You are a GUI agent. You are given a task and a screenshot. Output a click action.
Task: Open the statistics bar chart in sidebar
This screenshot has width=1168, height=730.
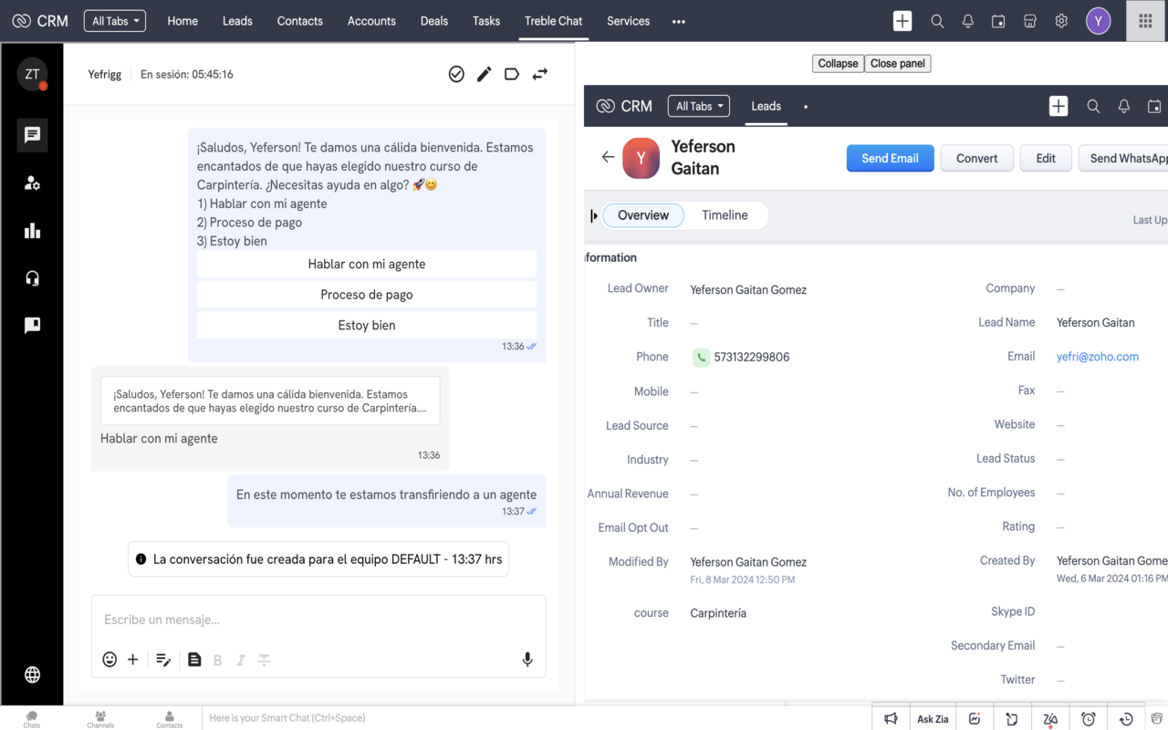[x=32, y=231]
